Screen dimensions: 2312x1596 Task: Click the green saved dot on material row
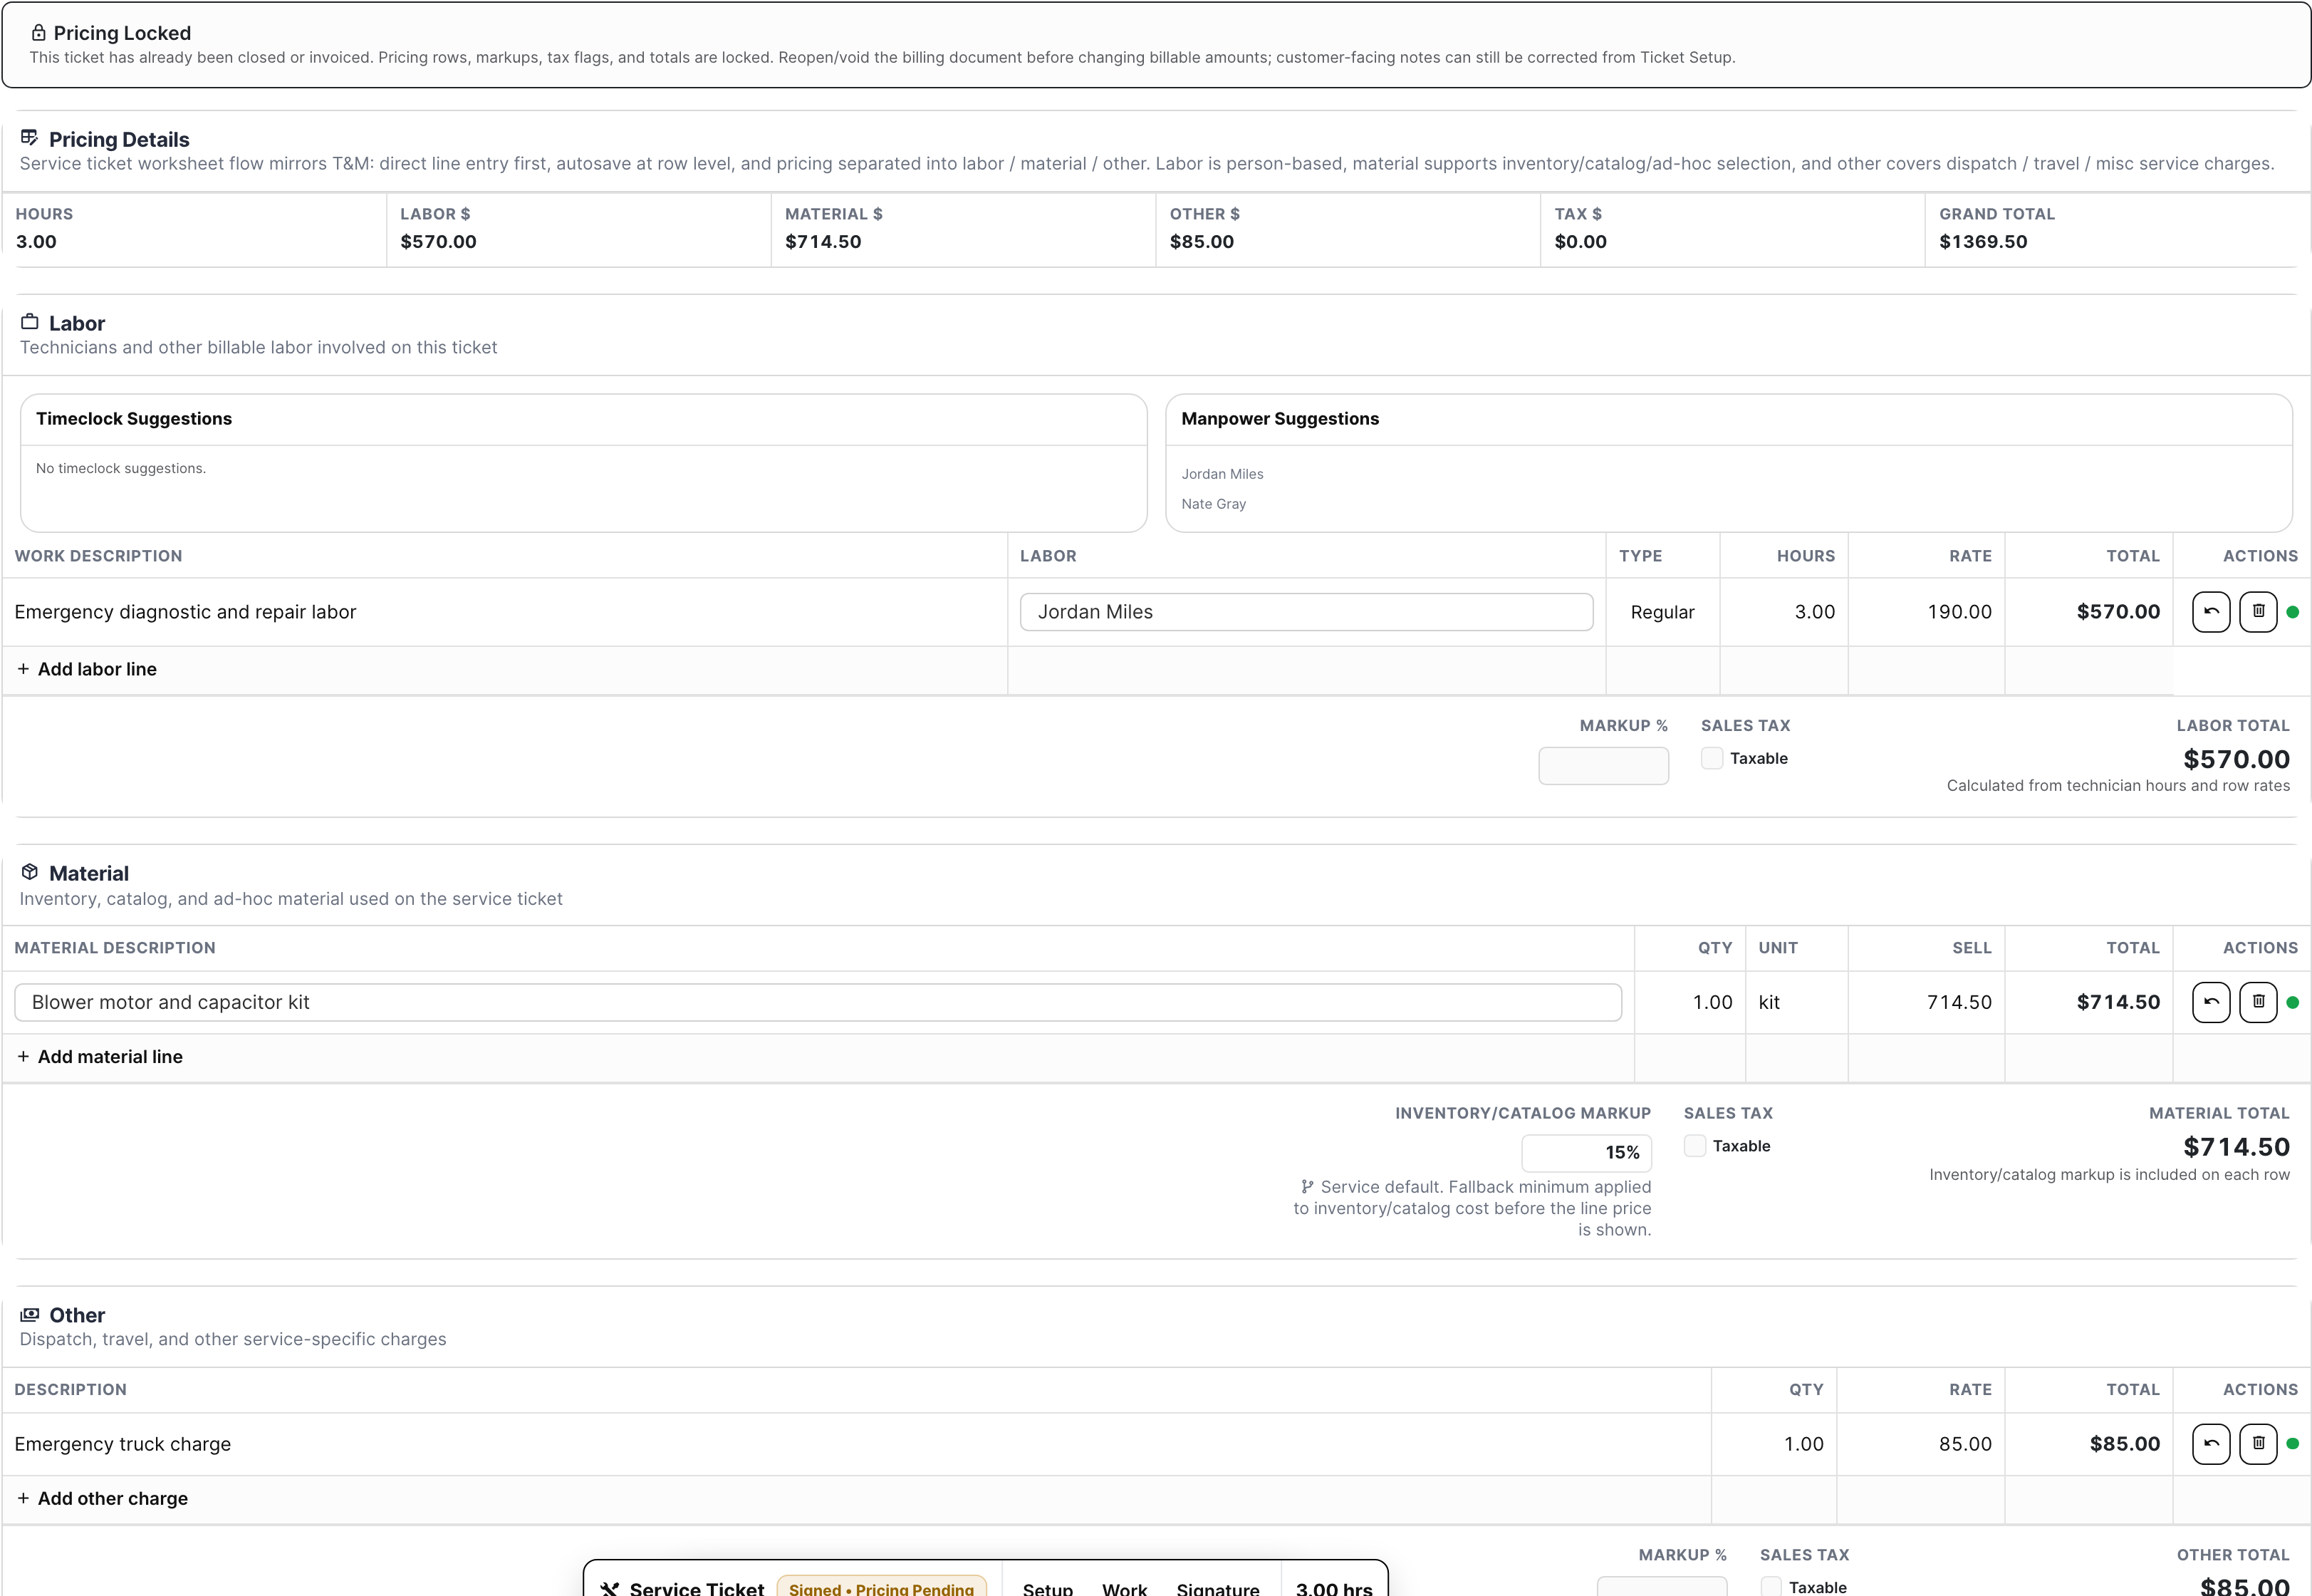(x=2292, y=1002)
